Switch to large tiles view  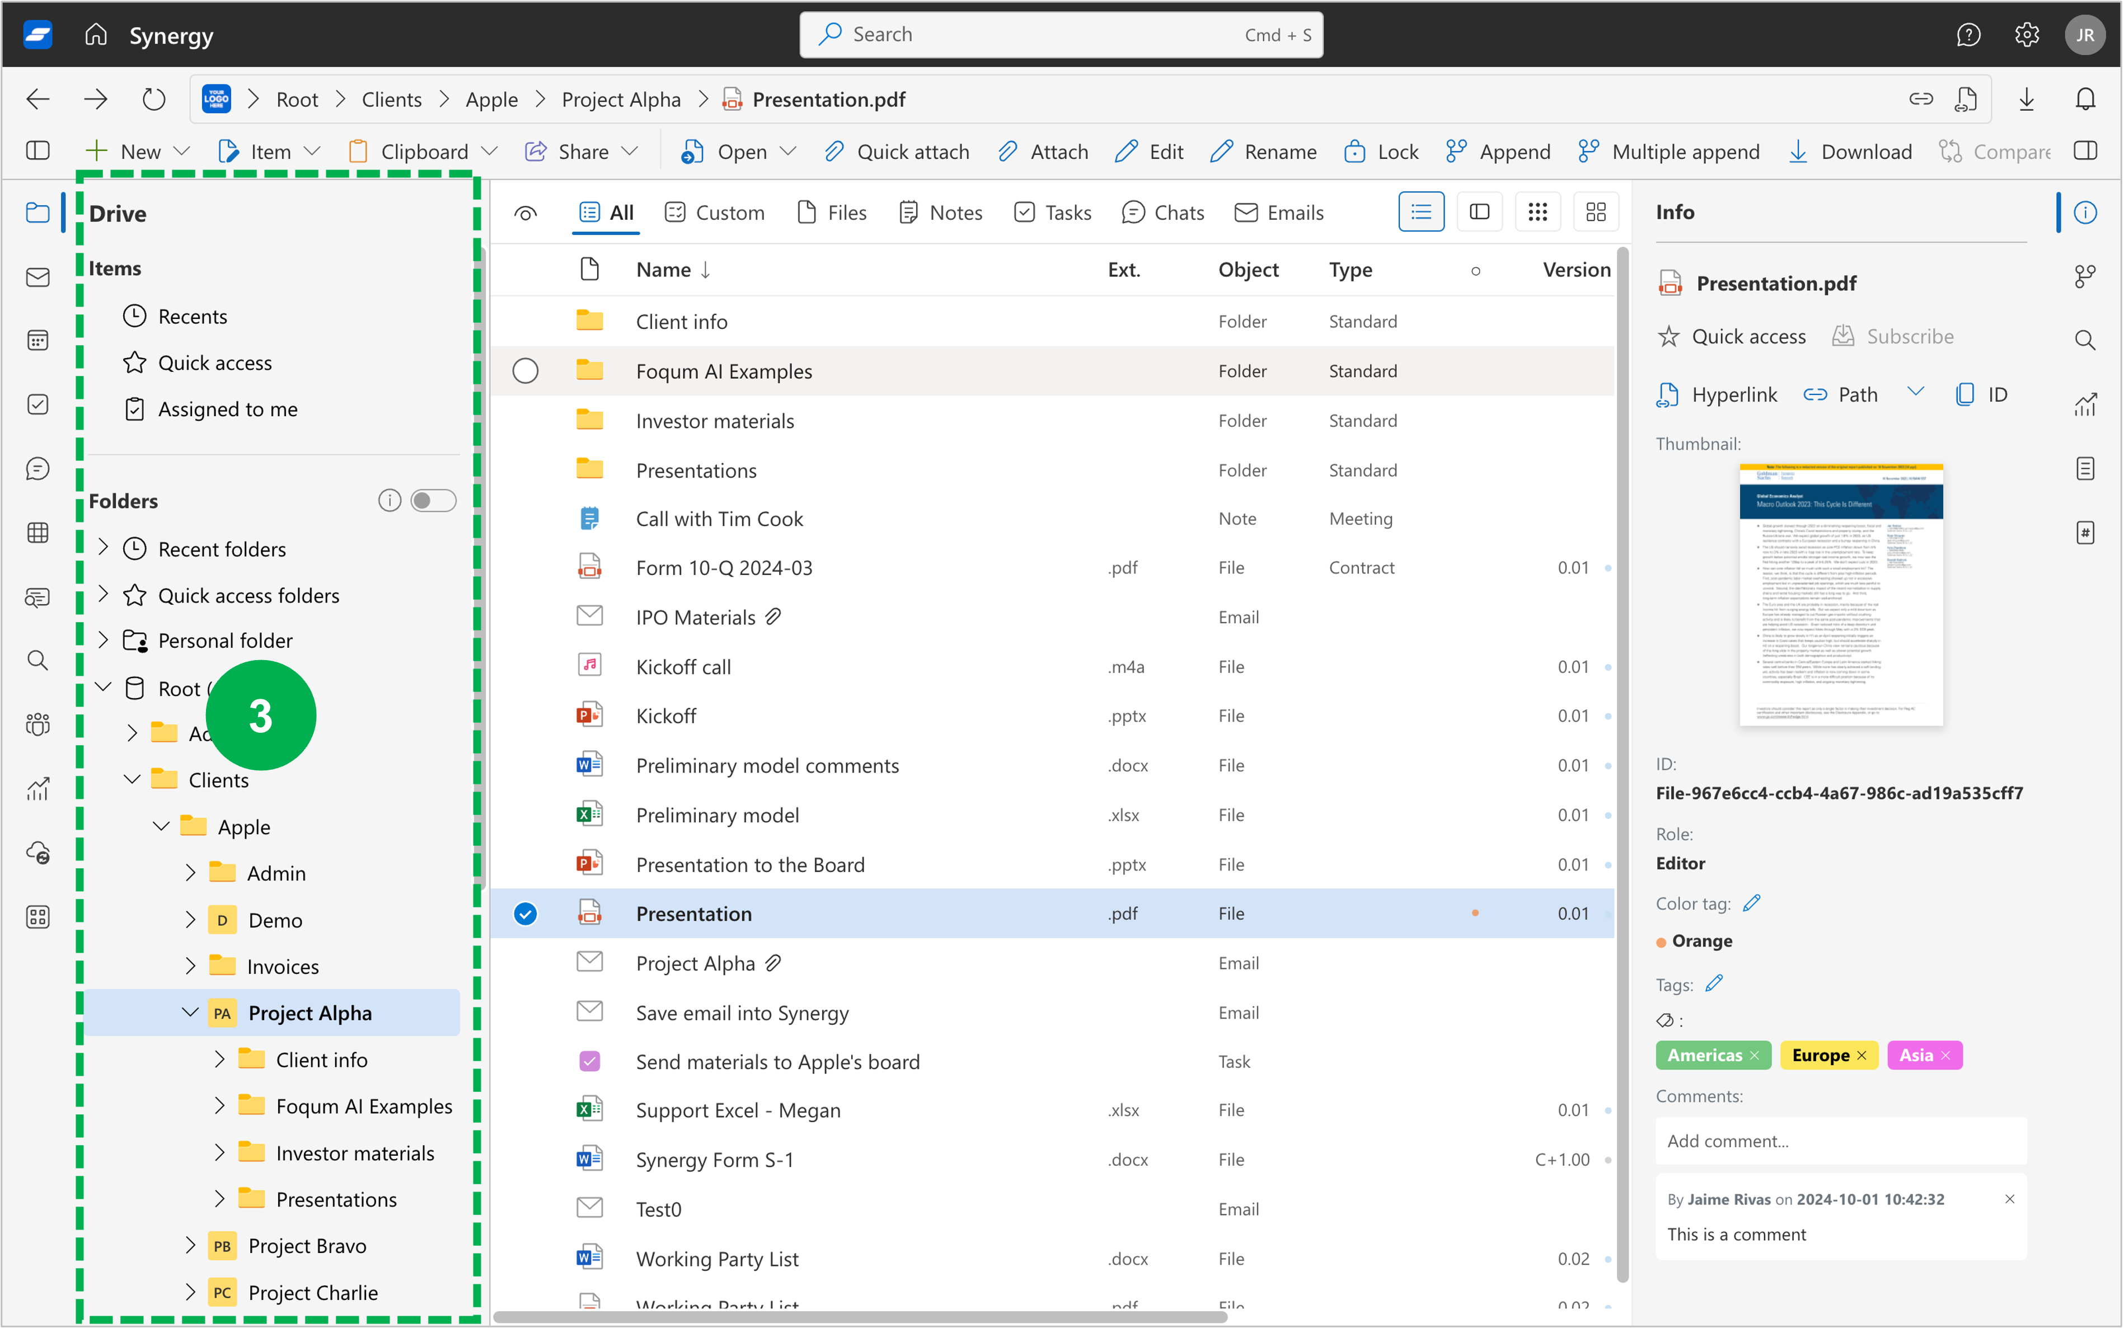coord(1596,213)
